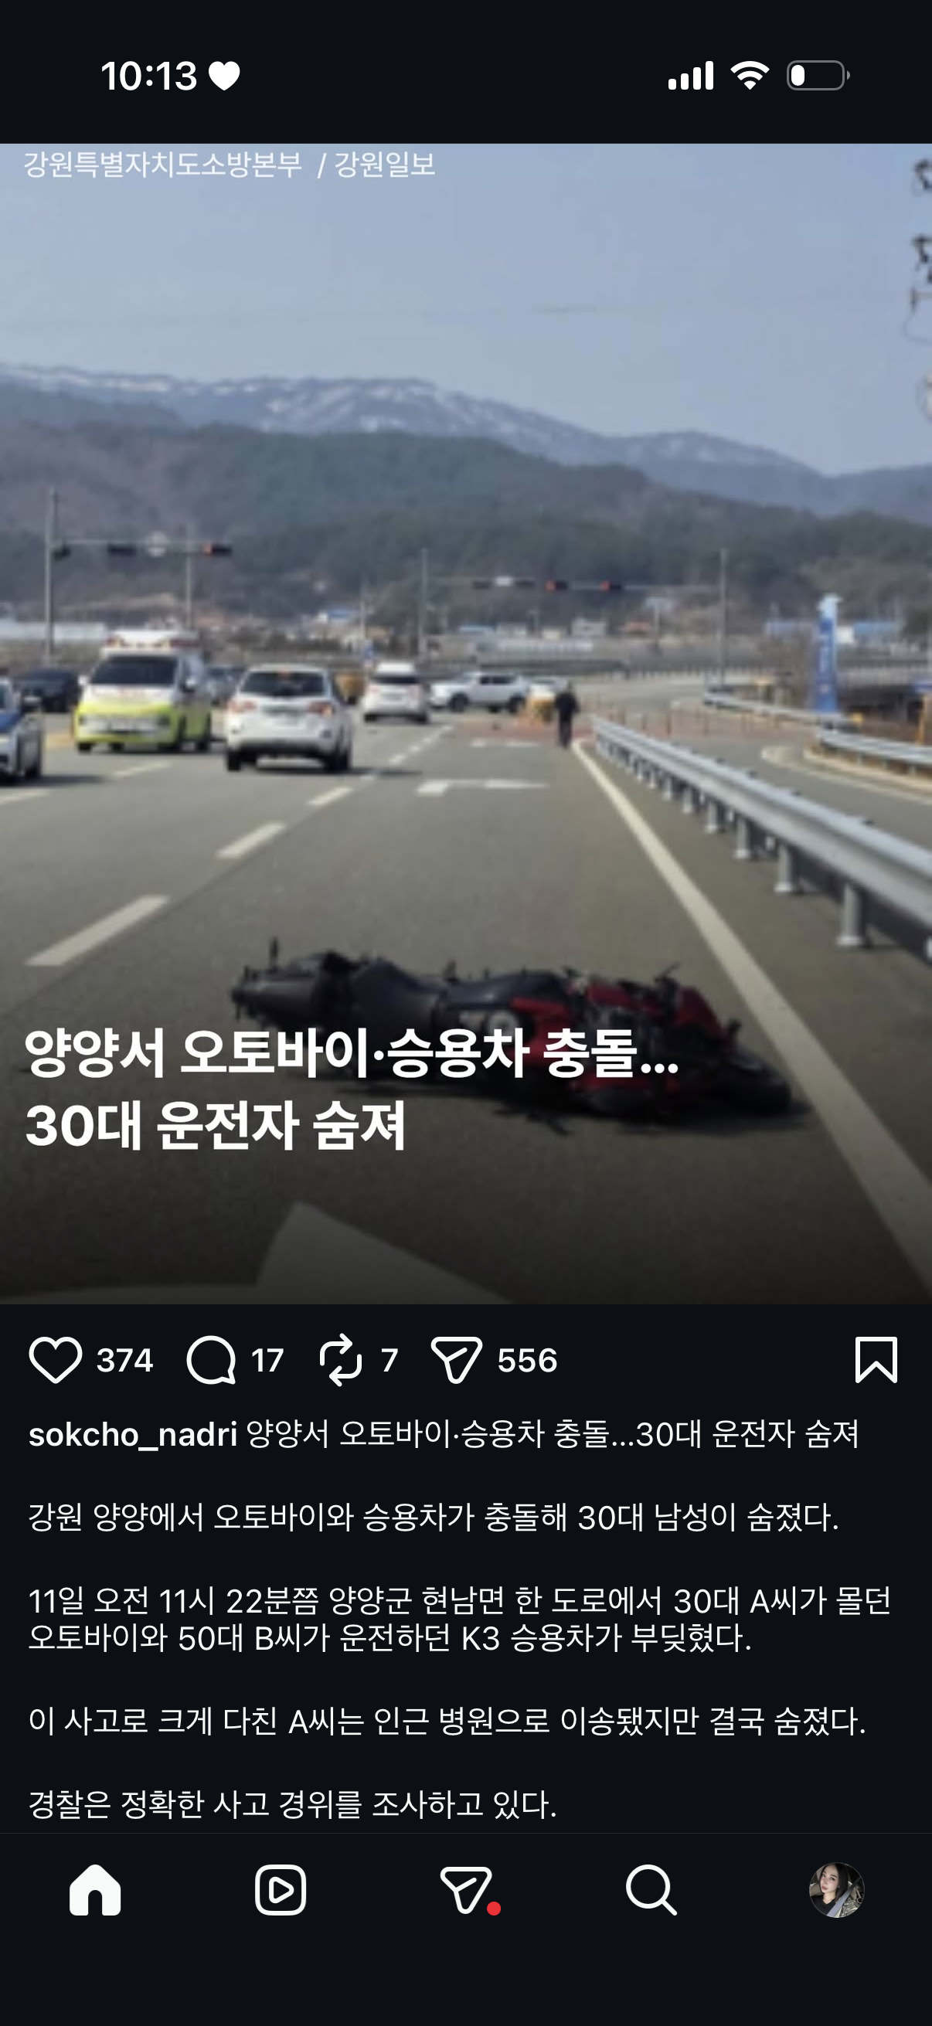This screenshot has width=932, height=2026.
Task: Share post with the paper plane icon
Action: 456,1360
